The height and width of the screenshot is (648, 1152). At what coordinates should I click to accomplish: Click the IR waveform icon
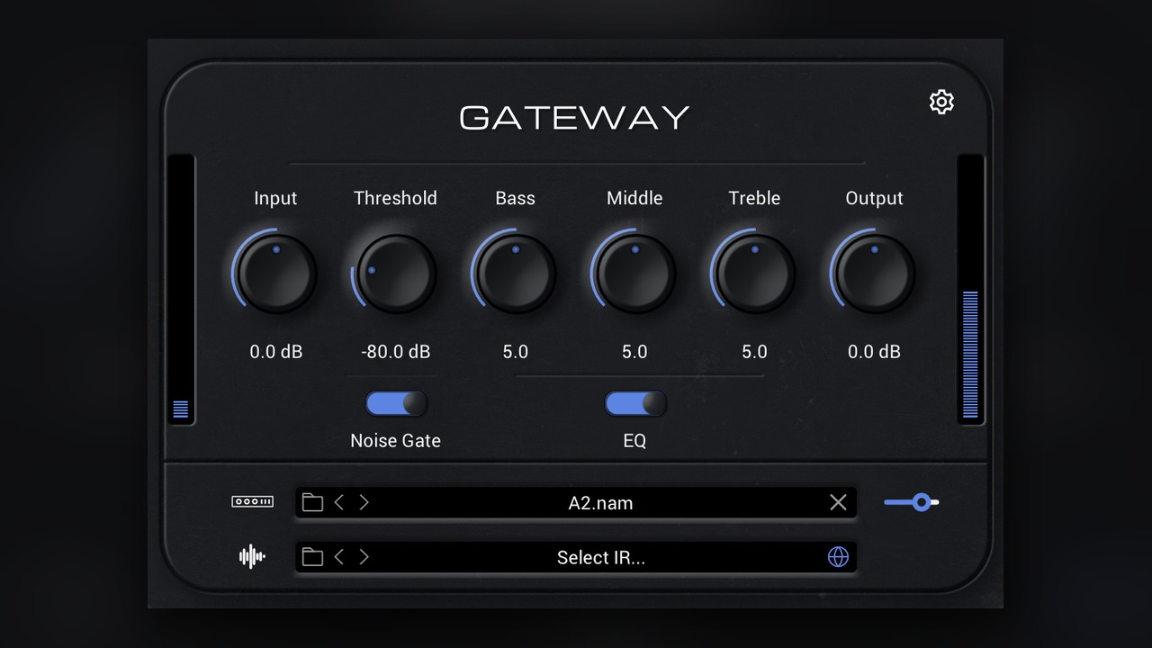[x=252, y=557]
